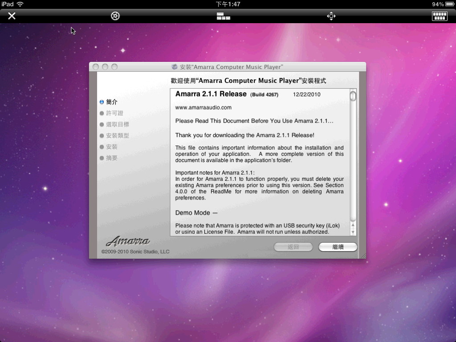
Task: Click the "Thank you for downloading" line
Action: 244,135
